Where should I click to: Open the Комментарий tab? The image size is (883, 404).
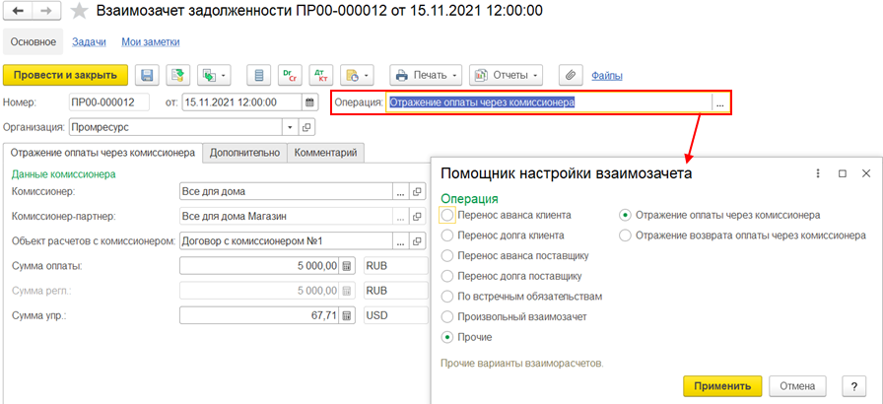[x=325, y=153]
